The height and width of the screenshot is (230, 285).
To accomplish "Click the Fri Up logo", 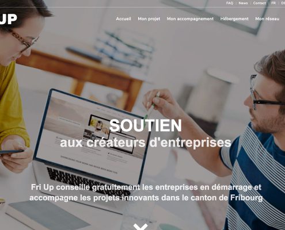I will (8, 19).
